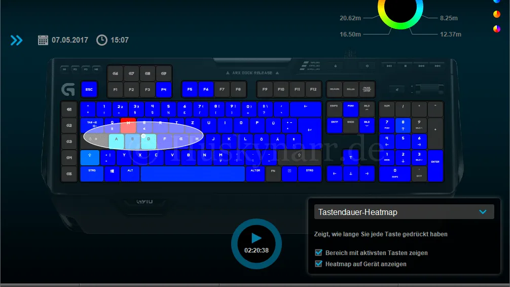Click the G3 macro key
Screen dimensions: 510x287
click(x=69, y=141)
